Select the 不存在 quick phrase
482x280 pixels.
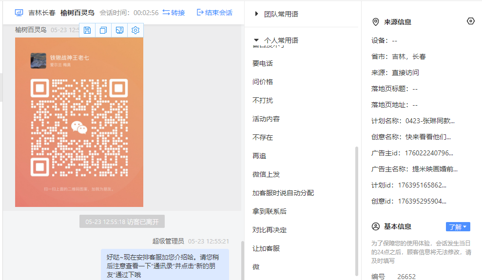click(263, 137)
